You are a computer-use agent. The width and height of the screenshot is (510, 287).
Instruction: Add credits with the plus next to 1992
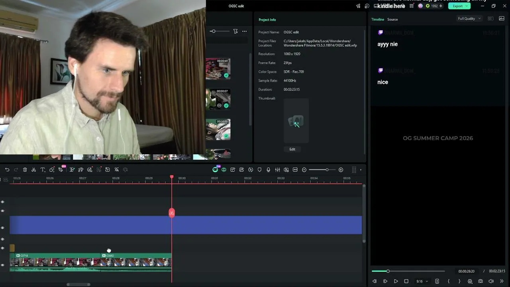[x=441, y=6]
